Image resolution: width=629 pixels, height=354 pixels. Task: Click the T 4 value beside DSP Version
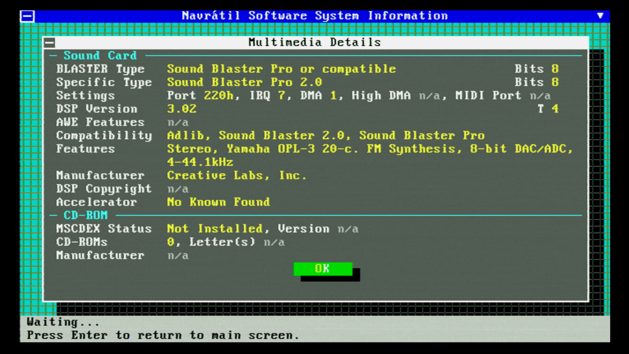(547, 109)
